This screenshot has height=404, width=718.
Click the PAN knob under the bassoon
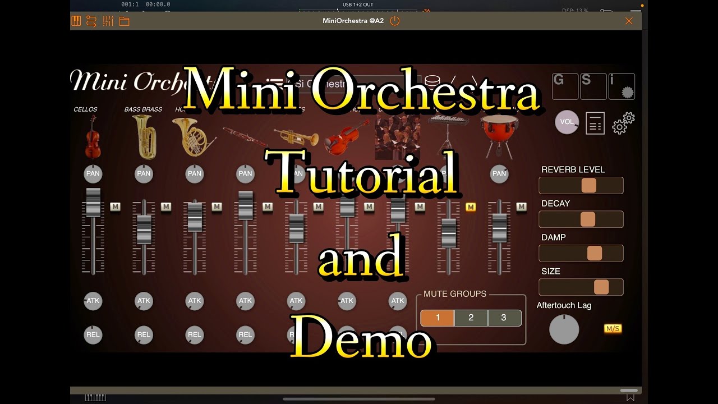point(245,173)
